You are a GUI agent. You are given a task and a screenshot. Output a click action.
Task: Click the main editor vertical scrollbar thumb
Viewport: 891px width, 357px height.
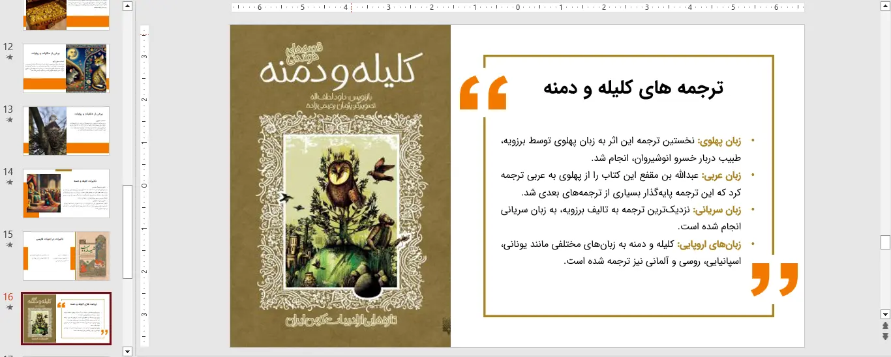(885, 242)
